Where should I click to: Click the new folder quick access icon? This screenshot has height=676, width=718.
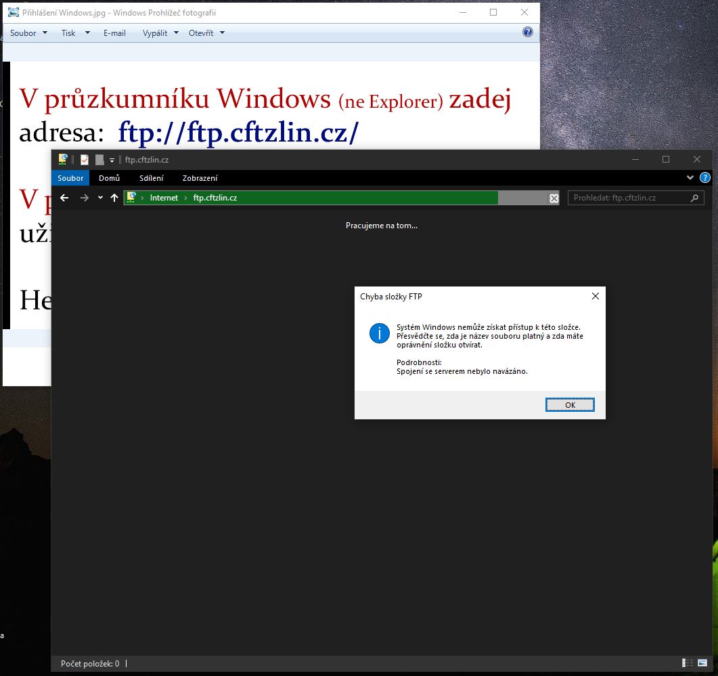99,159
